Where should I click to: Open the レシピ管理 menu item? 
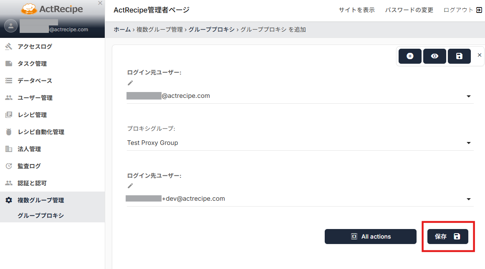[x=52, y=115]
